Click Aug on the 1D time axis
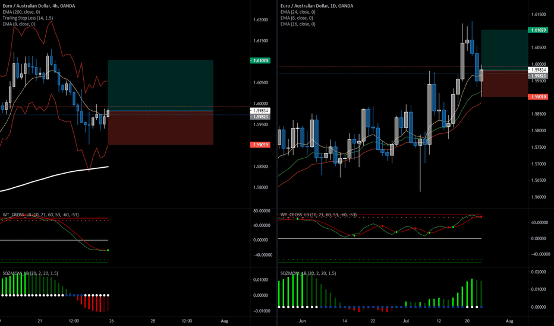 pyautogui.click(x=509, y=321)
